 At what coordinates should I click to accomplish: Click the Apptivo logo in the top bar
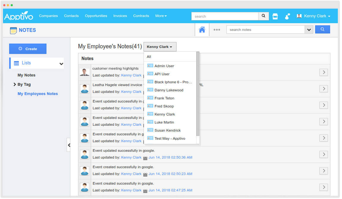[x=18, y=16]
